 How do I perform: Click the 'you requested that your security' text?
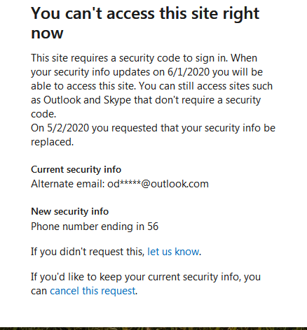(x=156, y=128)
